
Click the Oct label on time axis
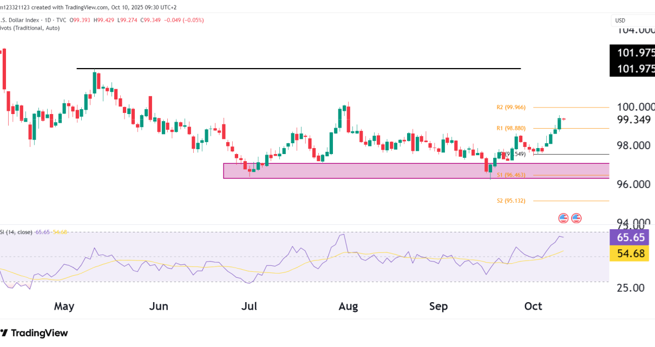(x=533, y=306)
